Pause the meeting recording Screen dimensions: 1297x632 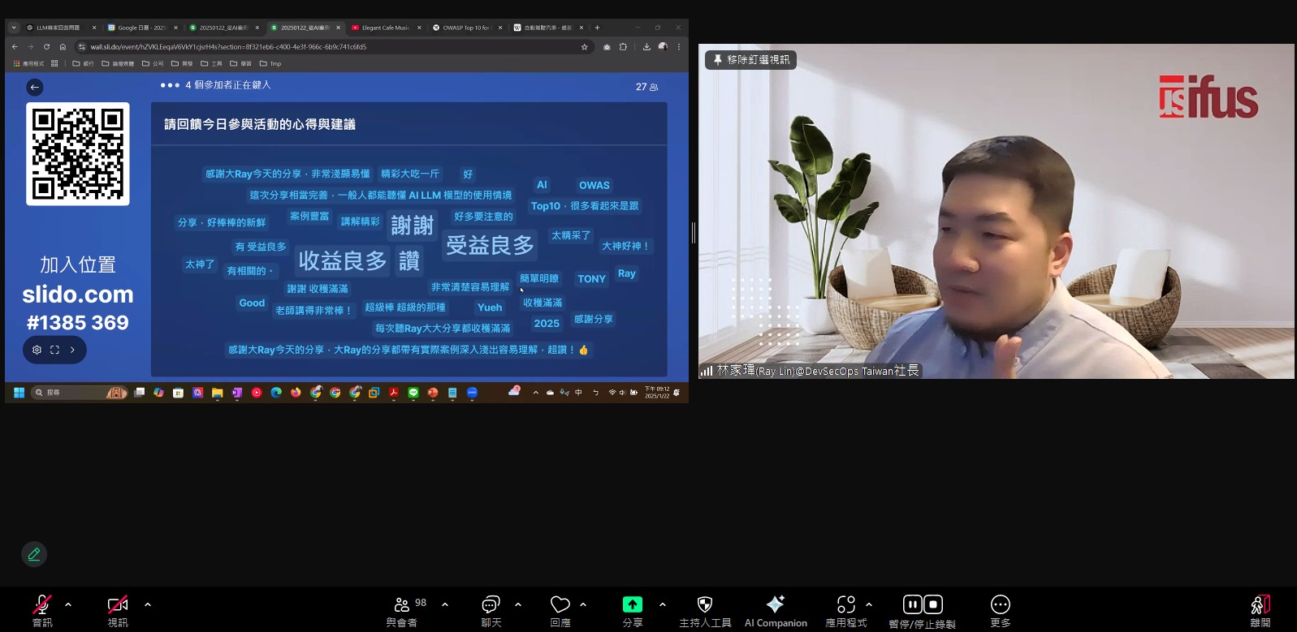click(x=912, y=604)
